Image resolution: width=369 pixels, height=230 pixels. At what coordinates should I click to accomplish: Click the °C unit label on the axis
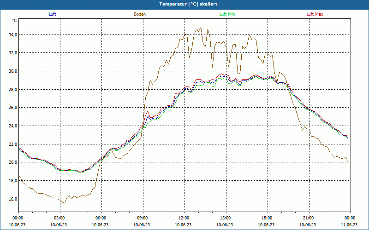[x=15, y=21]
